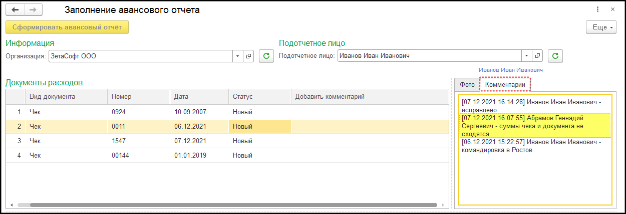
Task: Open the selected organization card icon
Action: click(x=248, y=56)
